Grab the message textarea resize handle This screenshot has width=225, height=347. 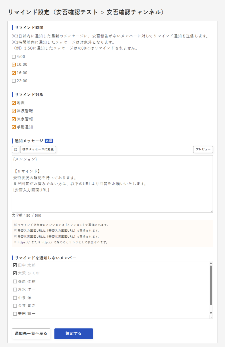click(212, 211)
